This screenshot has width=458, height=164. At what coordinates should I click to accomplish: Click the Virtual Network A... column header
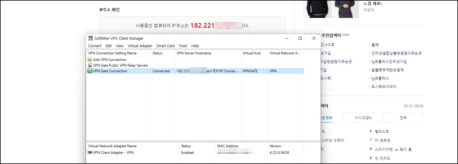pos(286,53)
